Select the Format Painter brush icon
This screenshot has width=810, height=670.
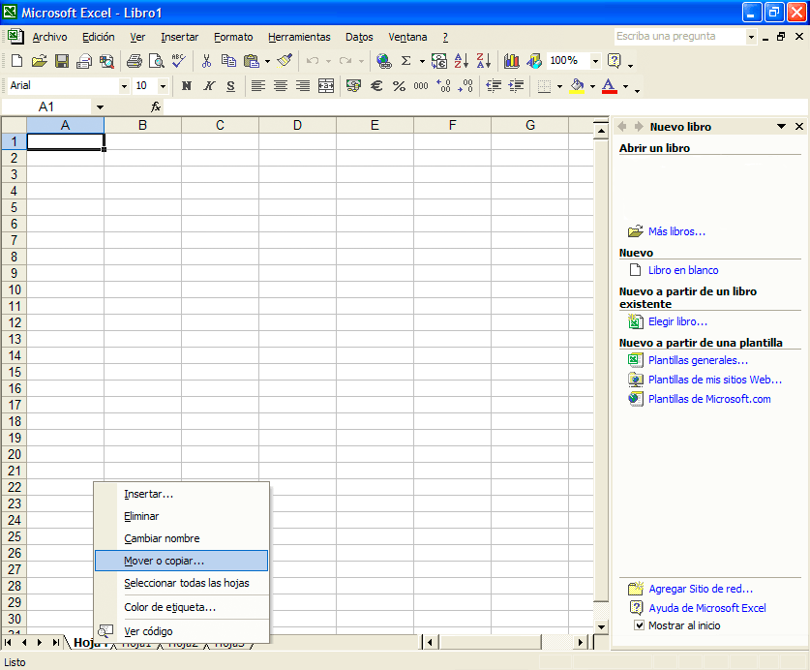285,61
